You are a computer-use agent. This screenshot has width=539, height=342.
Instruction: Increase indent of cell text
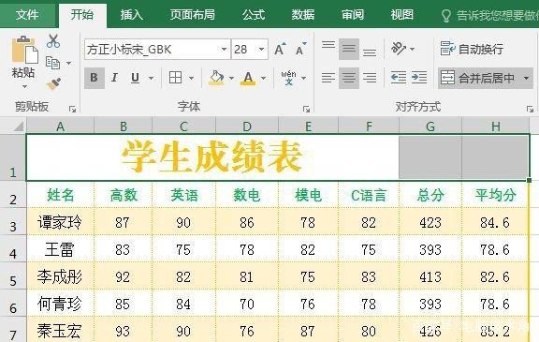tap(419, 78)
